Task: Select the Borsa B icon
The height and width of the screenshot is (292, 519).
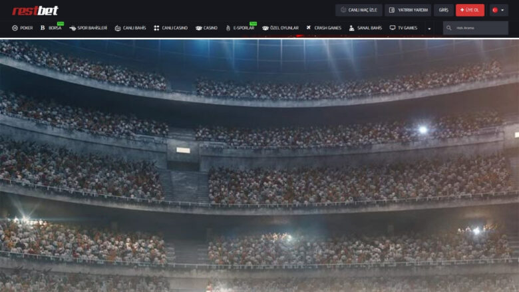Action: click(x=43, y=28)
